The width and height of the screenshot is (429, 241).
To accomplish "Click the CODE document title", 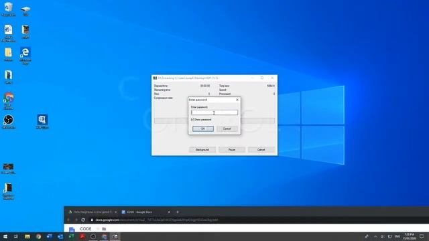I will point(85,229).
